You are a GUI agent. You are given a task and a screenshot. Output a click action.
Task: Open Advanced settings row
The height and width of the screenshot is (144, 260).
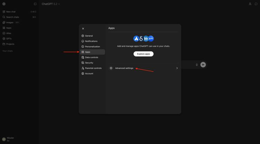pyautogui.click(x=144, y=68)
